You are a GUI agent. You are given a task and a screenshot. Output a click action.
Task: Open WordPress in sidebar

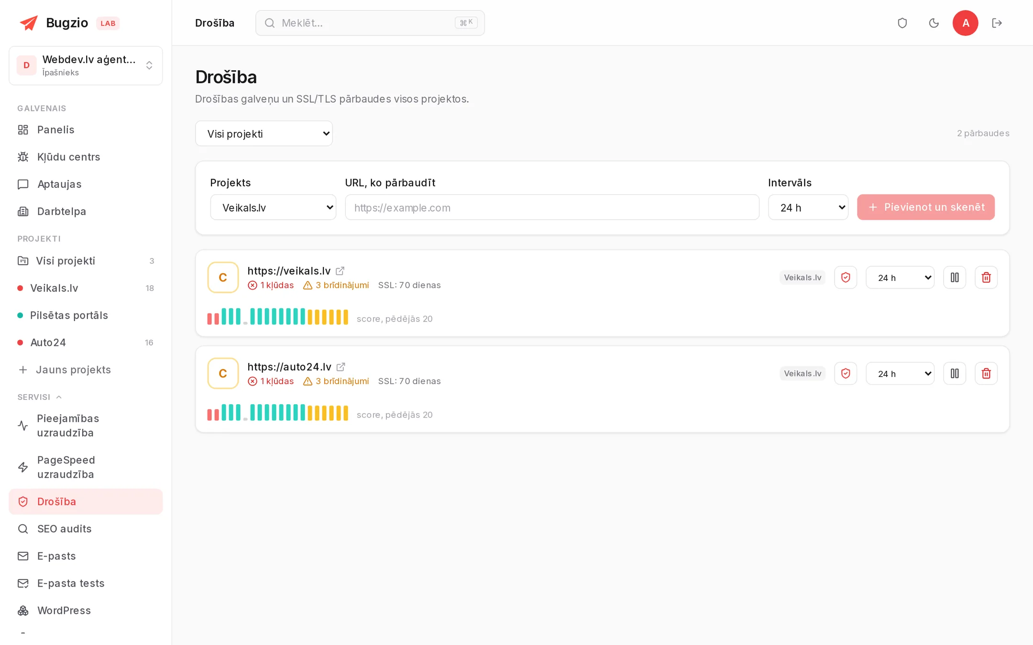(86, 611)
